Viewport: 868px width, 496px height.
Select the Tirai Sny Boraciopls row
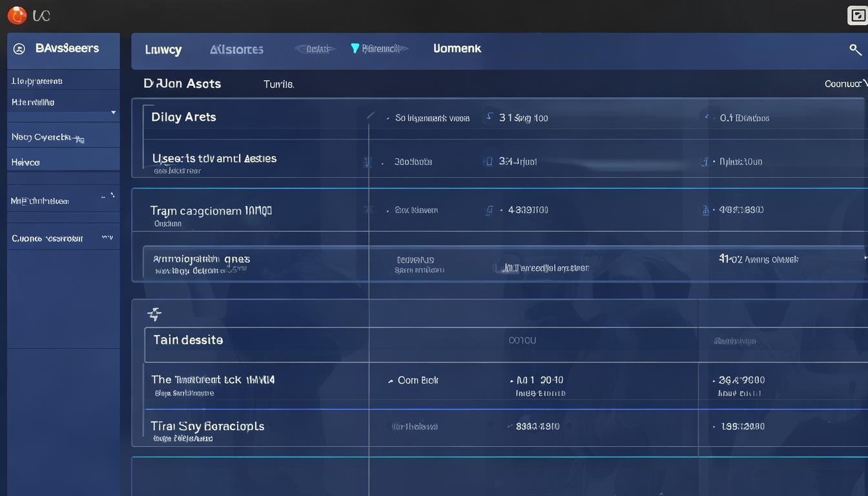[x=207, y=427]
